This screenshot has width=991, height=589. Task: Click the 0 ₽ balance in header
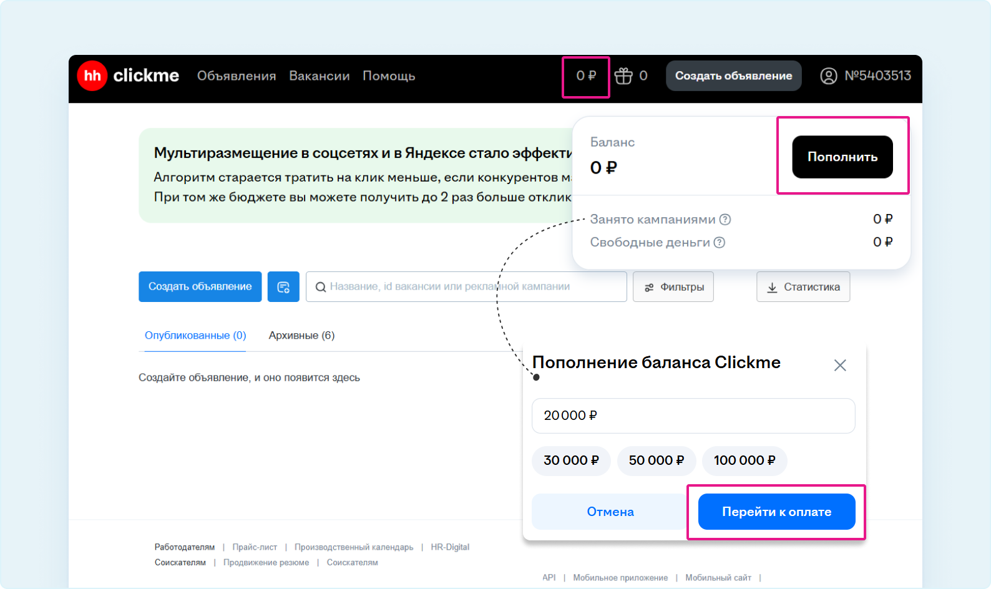(x=586, y=76)
